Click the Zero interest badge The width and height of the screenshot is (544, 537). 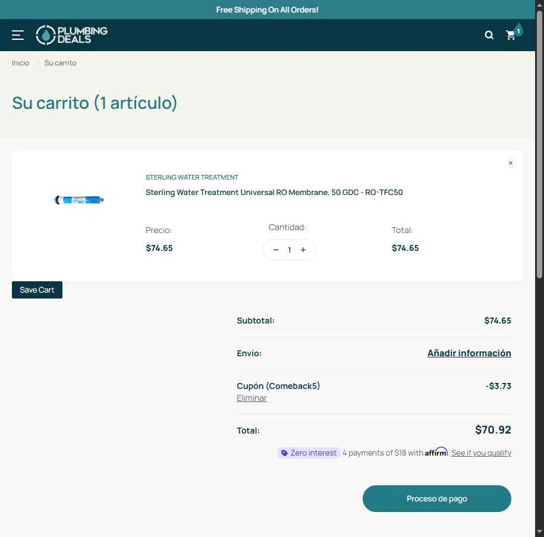309,453
